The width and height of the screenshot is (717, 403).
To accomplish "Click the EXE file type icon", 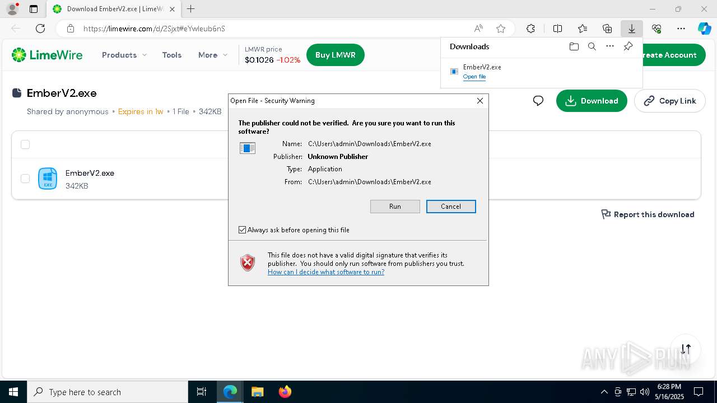I will (x=48, y=179).
